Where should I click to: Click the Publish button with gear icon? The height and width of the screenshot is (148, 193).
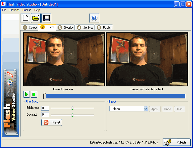177,142
